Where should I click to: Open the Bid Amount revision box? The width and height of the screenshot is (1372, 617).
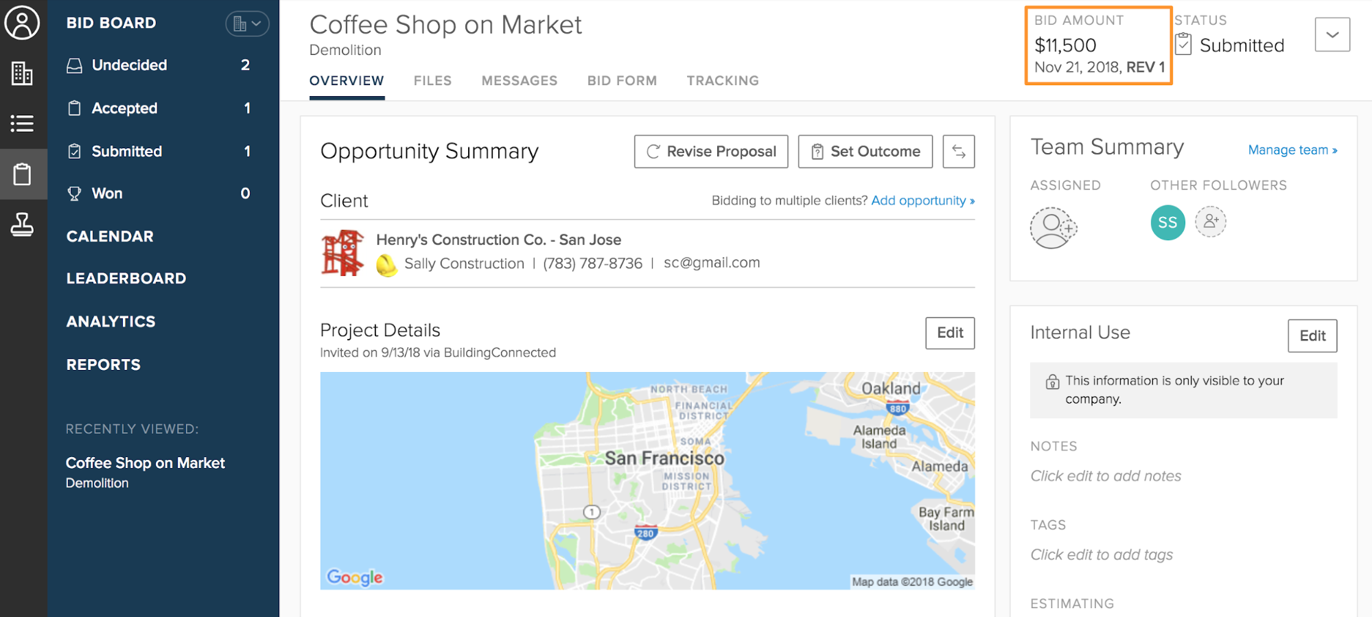[x=1098, y=45]
